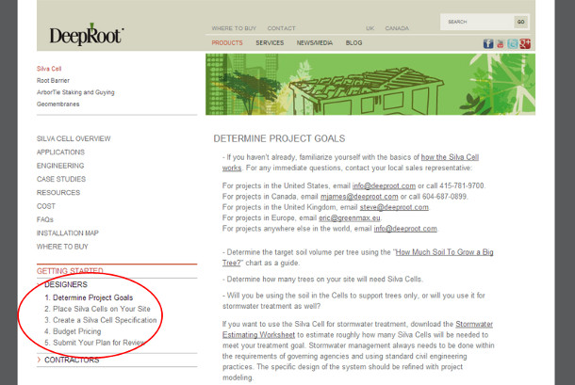Open Resources in the sidebar

point(58,193)
